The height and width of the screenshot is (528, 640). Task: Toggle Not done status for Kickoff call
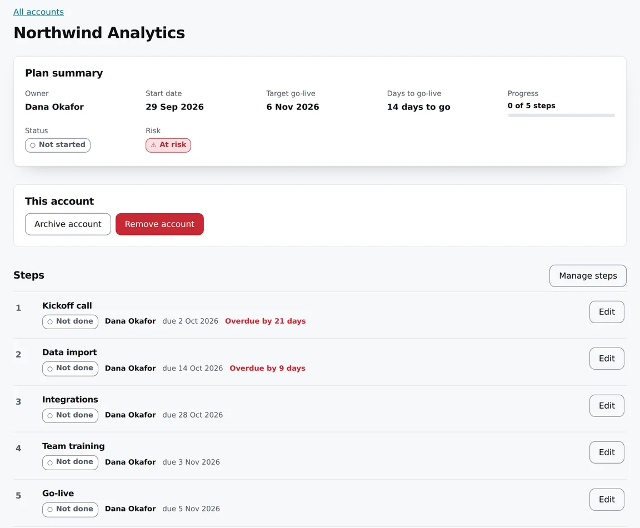point(70,321)
